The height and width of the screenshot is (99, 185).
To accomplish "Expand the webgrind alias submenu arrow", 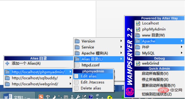I will tap(70, 83).
